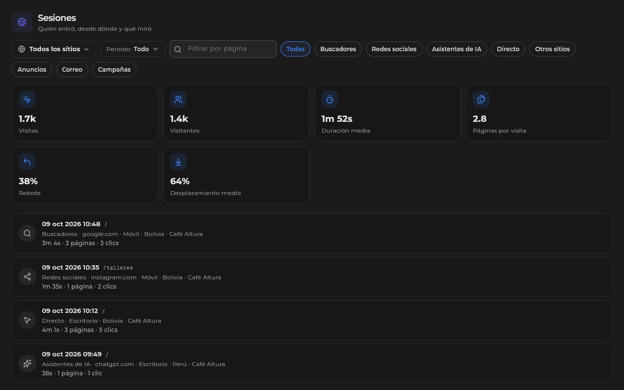Open the 09 oct 2026 10:12 session
This screenshot has height=390, width=624.
pyautogui.click(x=312, y=320)
